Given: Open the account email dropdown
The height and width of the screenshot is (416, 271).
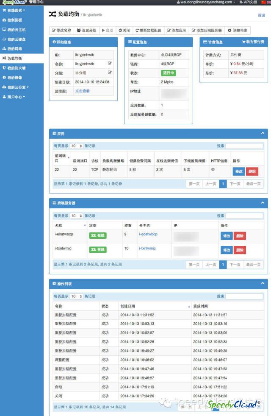Looking at the screenshot, I should [206, 2].
